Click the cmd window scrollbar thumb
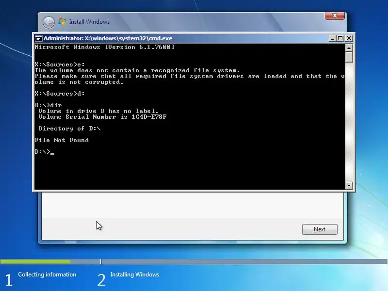The image size is (388, 291). click(x=349, y=57)
